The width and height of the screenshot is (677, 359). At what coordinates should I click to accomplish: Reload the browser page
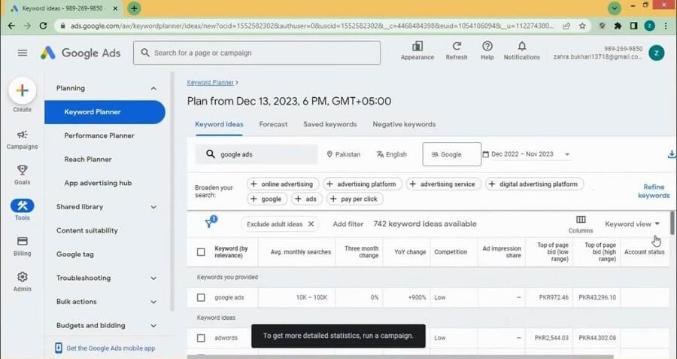[x=43, y=26]
